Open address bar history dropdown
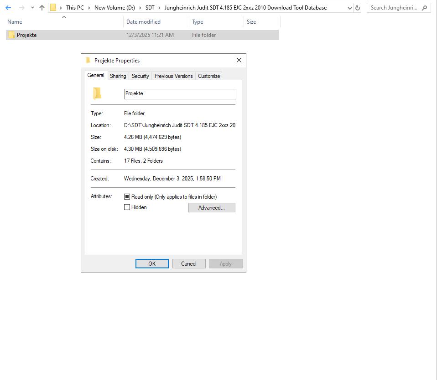This screenshot has width=437, height=380. point(350,8)
